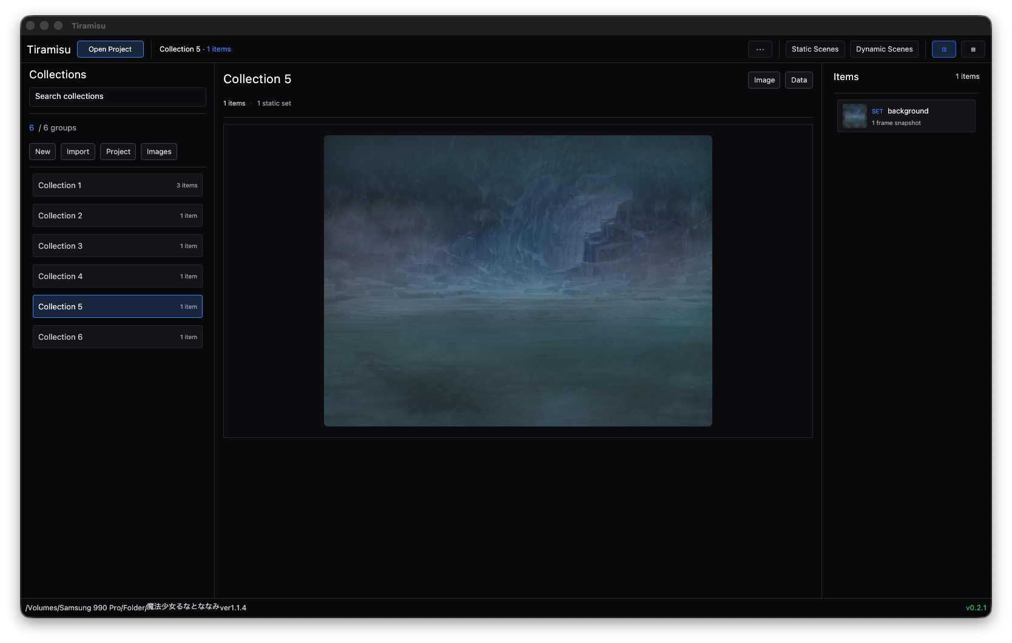Screen dimensions: 1012x643
Task: Click the preview image in Collection 5
Action: (x=518, y=280)
